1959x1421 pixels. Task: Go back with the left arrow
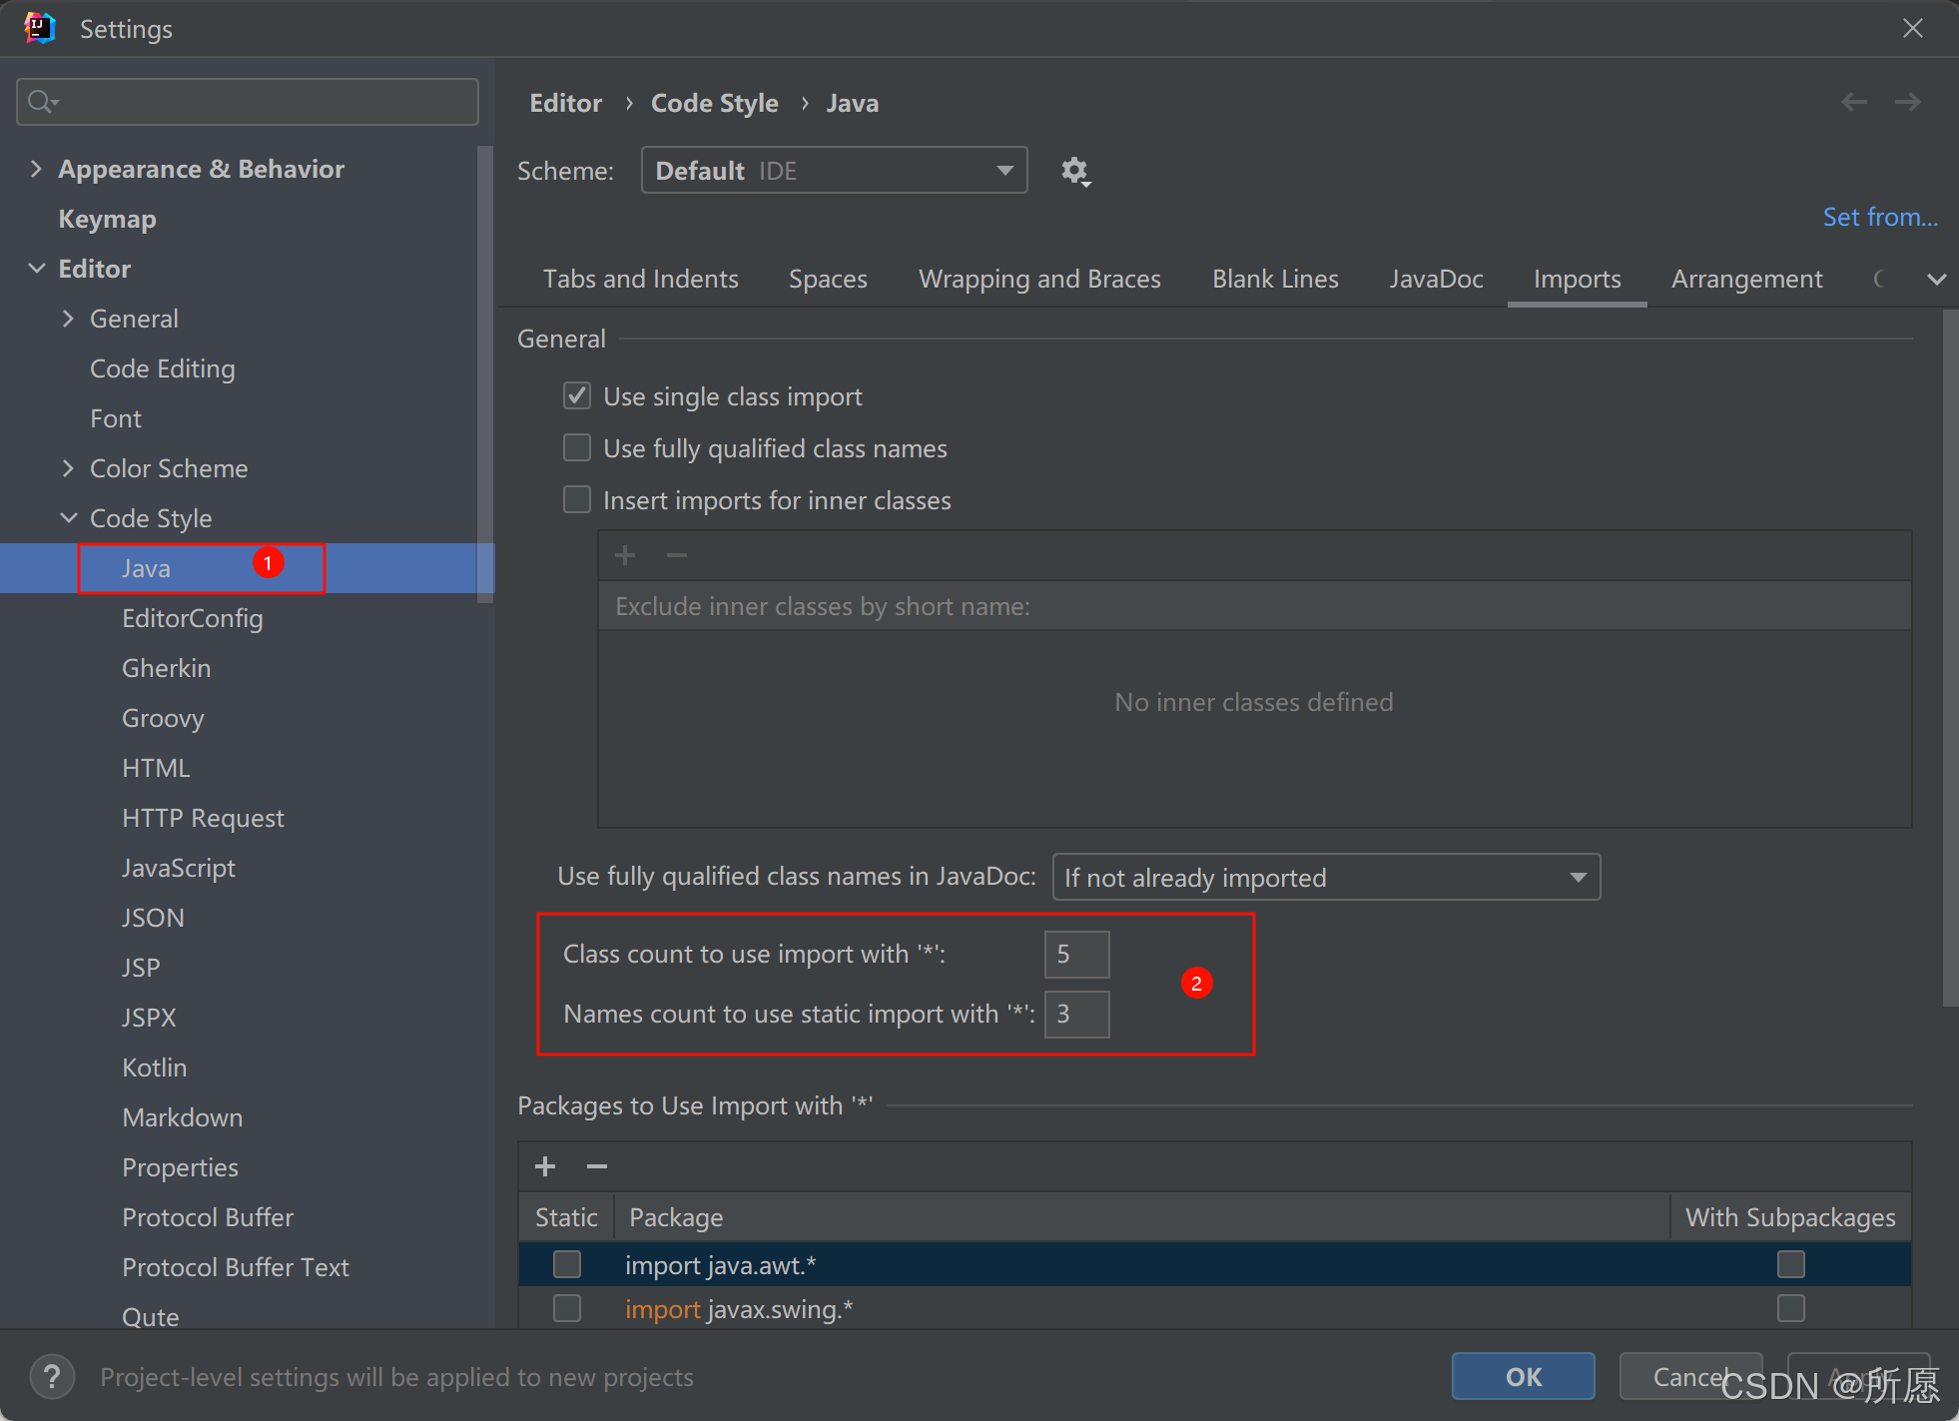click(x=1854, y=102)
